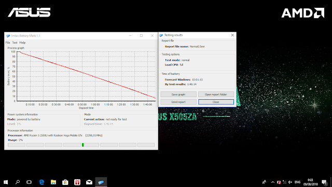This screenshot has width=332, height=187.
Task: Click Open report folder button
Action: click(216, 95)
